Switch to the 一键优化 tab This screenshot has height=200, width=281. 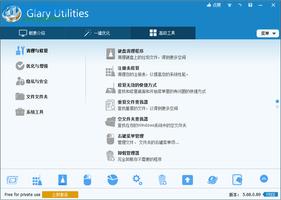[x=97, y=33]
